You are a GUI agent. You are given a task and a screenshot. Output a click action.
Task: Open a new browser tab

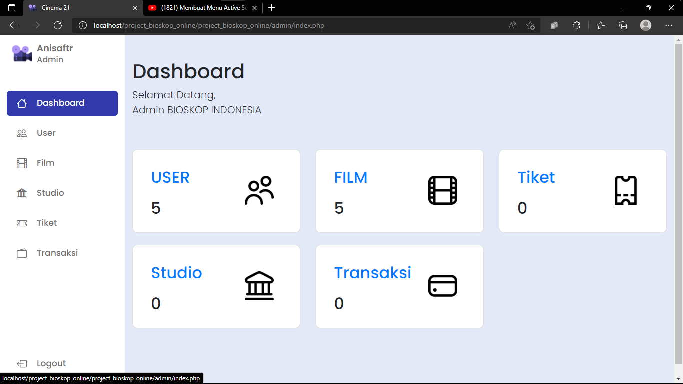271,8
